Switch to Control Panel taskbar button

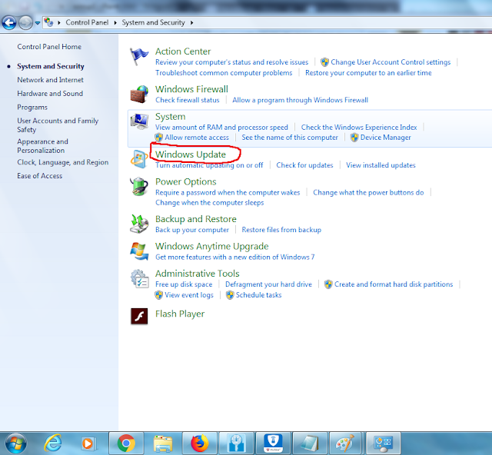click(384, 443)
